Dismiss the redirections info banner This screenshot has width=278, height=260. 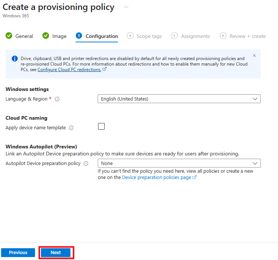coord(254,56)
